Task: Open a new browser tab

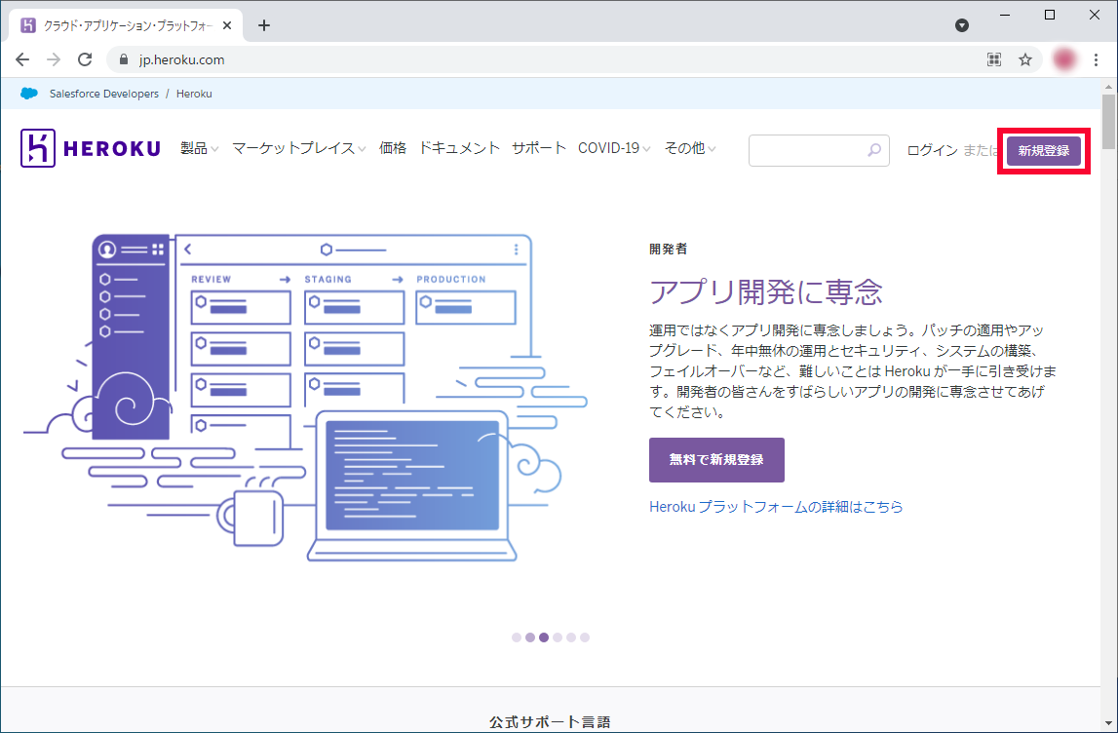Action: click(263, 25)
